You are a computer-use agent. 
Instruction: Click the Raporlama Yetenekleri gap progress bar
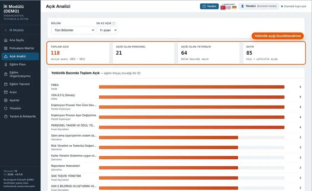pyautogui.click(x=192, y=168)
